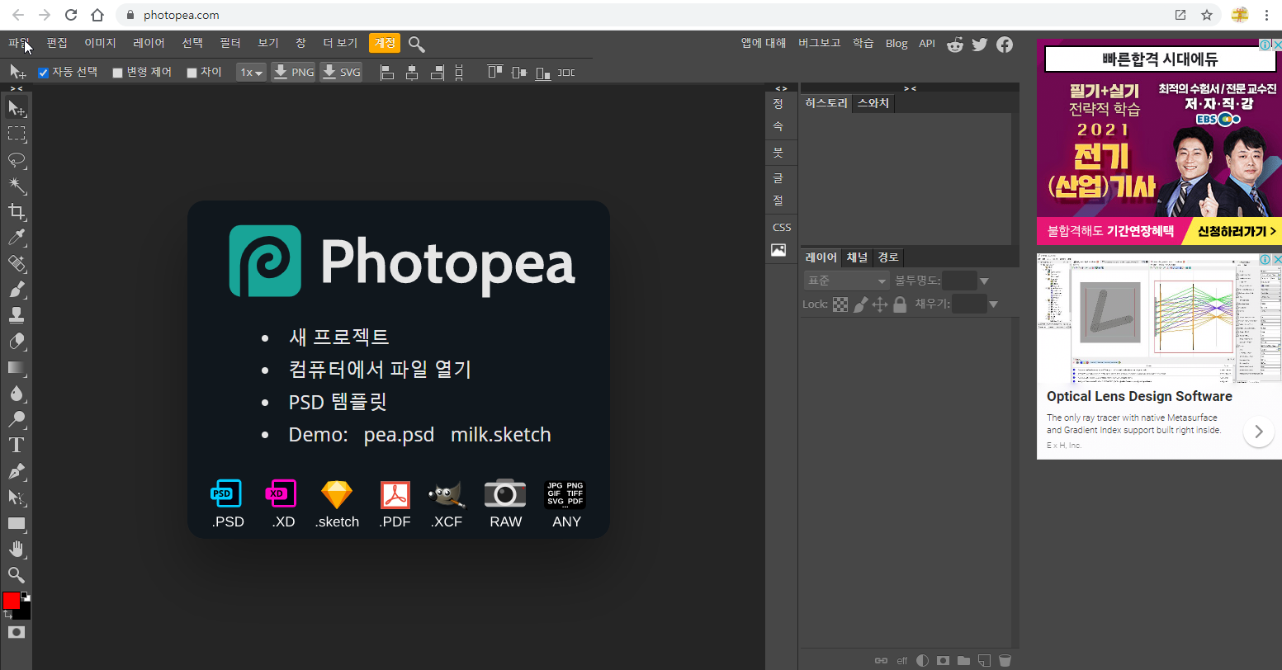Toggle lock image pixels brush icon

860,304
